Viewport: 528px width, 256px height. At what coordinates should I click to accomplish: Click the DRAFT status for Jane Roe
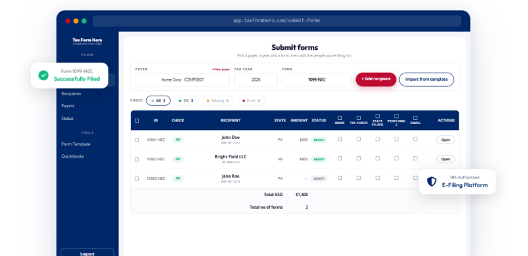pyautogui.click(x=319, y=179)
